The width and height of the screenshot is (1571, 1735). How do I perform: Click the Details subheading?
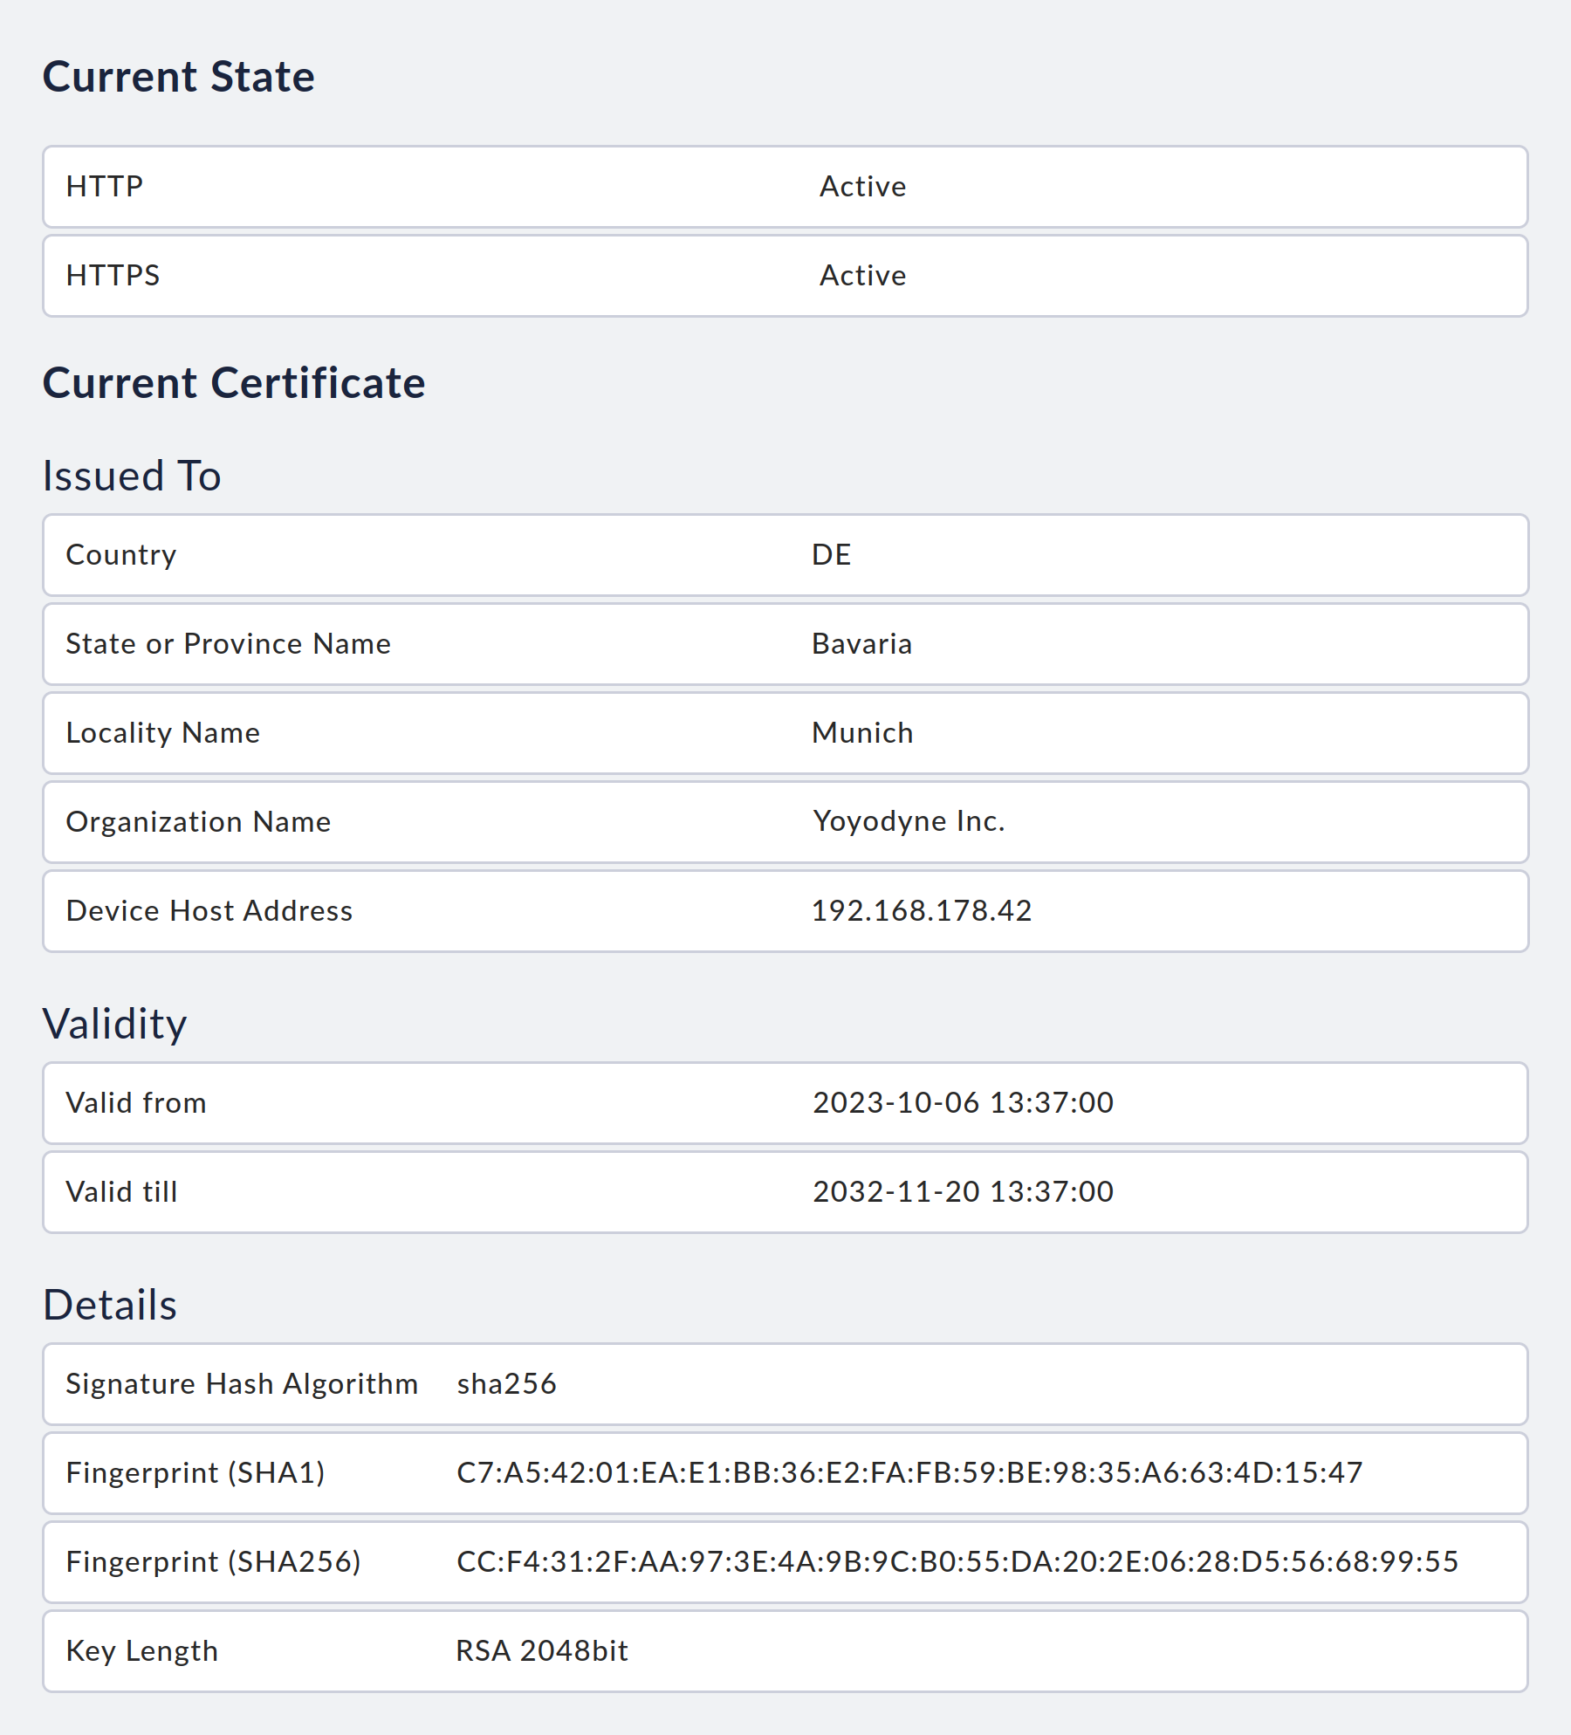pos(110,1306)
